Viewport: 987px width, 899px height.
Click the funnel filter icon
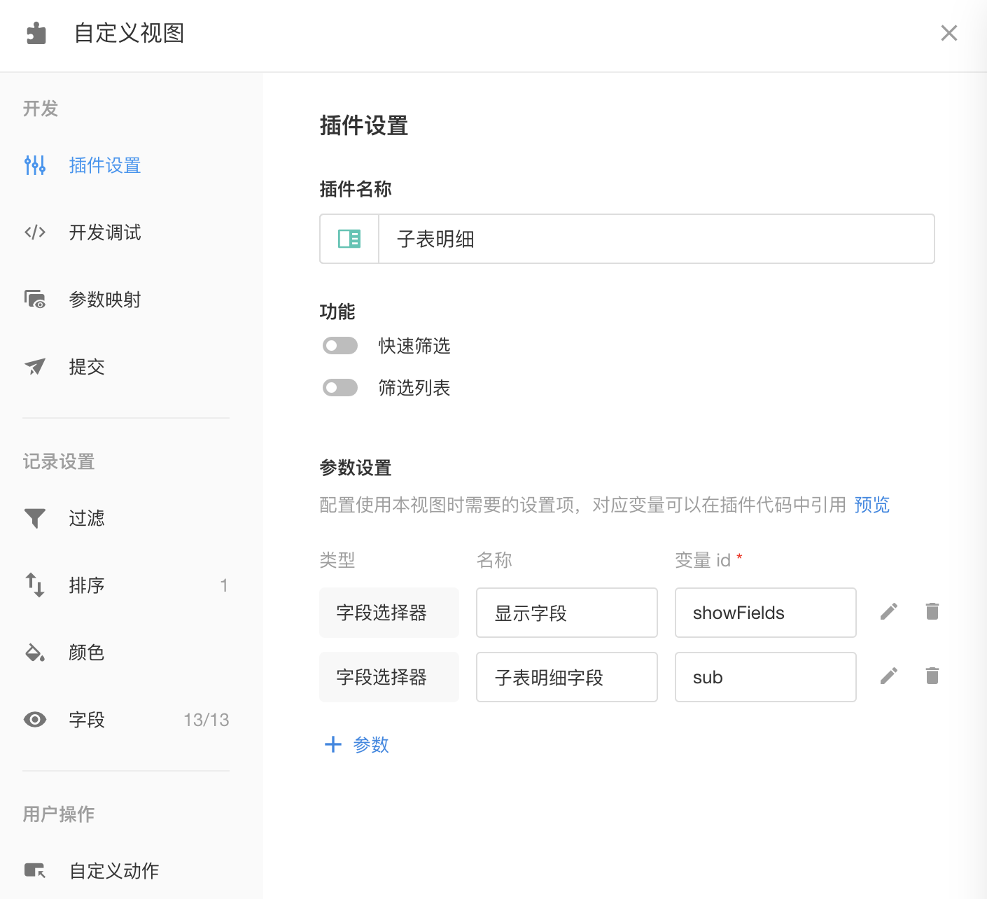(x=35, y=518)
